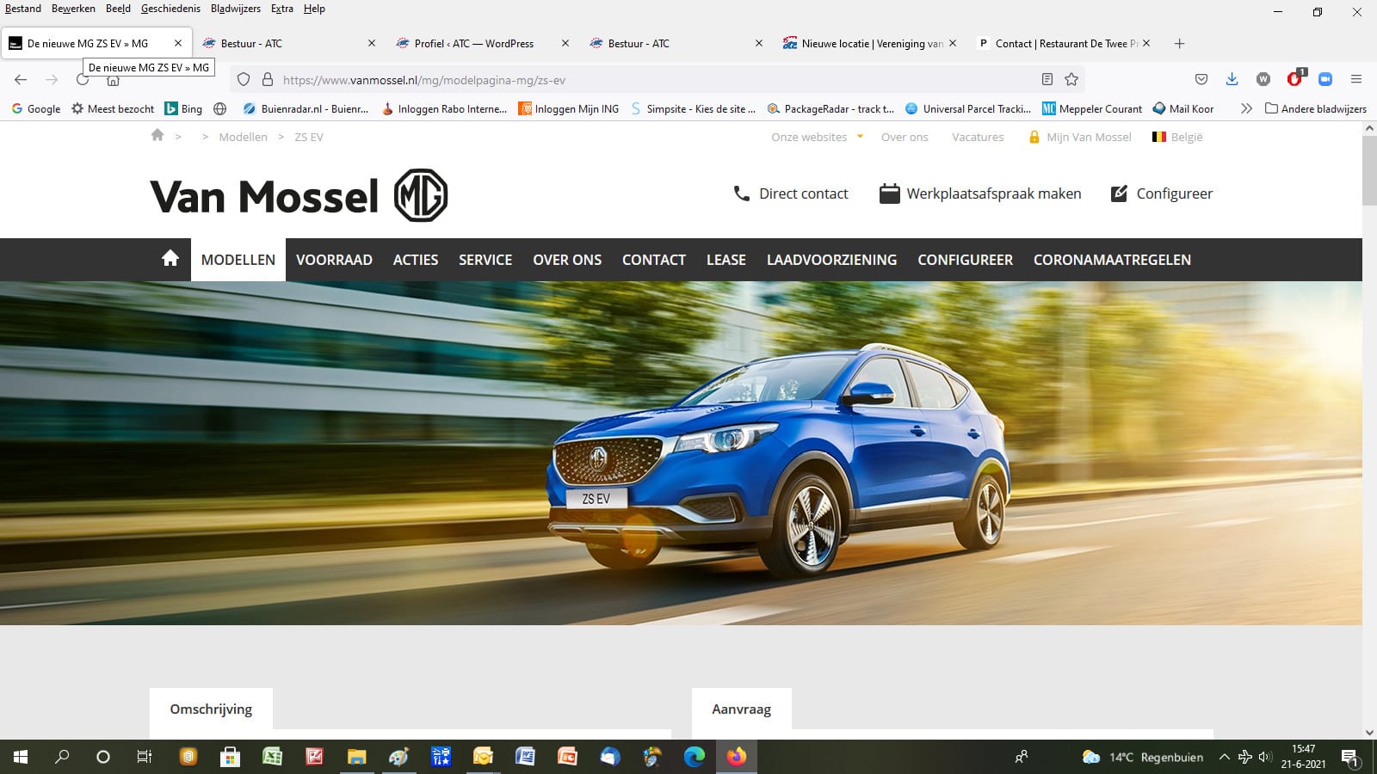Click 'Direct contact' link
1377x774 pixels.
(791, 193)
